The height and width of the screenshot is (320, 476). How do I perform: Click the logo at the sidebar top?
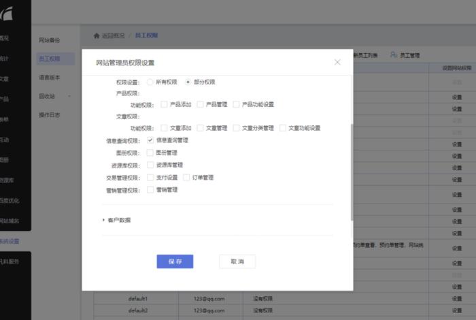pyautogui.click(x=6, y=14)
